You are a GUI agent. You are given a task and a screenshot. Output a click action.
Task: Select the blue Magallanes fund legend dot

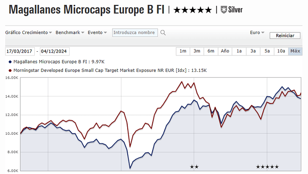pos(10,62)
